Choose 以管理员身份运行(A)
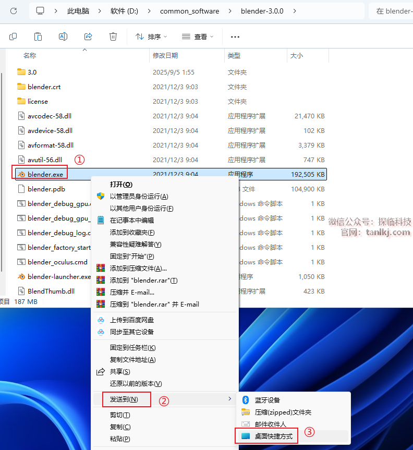This screenshot has width=413, height=450. pos(165,196)
